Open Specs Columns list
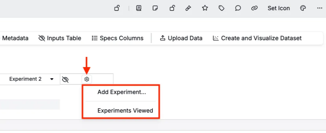The height and width of the screenshot is (133, 326). pos(117,38)
